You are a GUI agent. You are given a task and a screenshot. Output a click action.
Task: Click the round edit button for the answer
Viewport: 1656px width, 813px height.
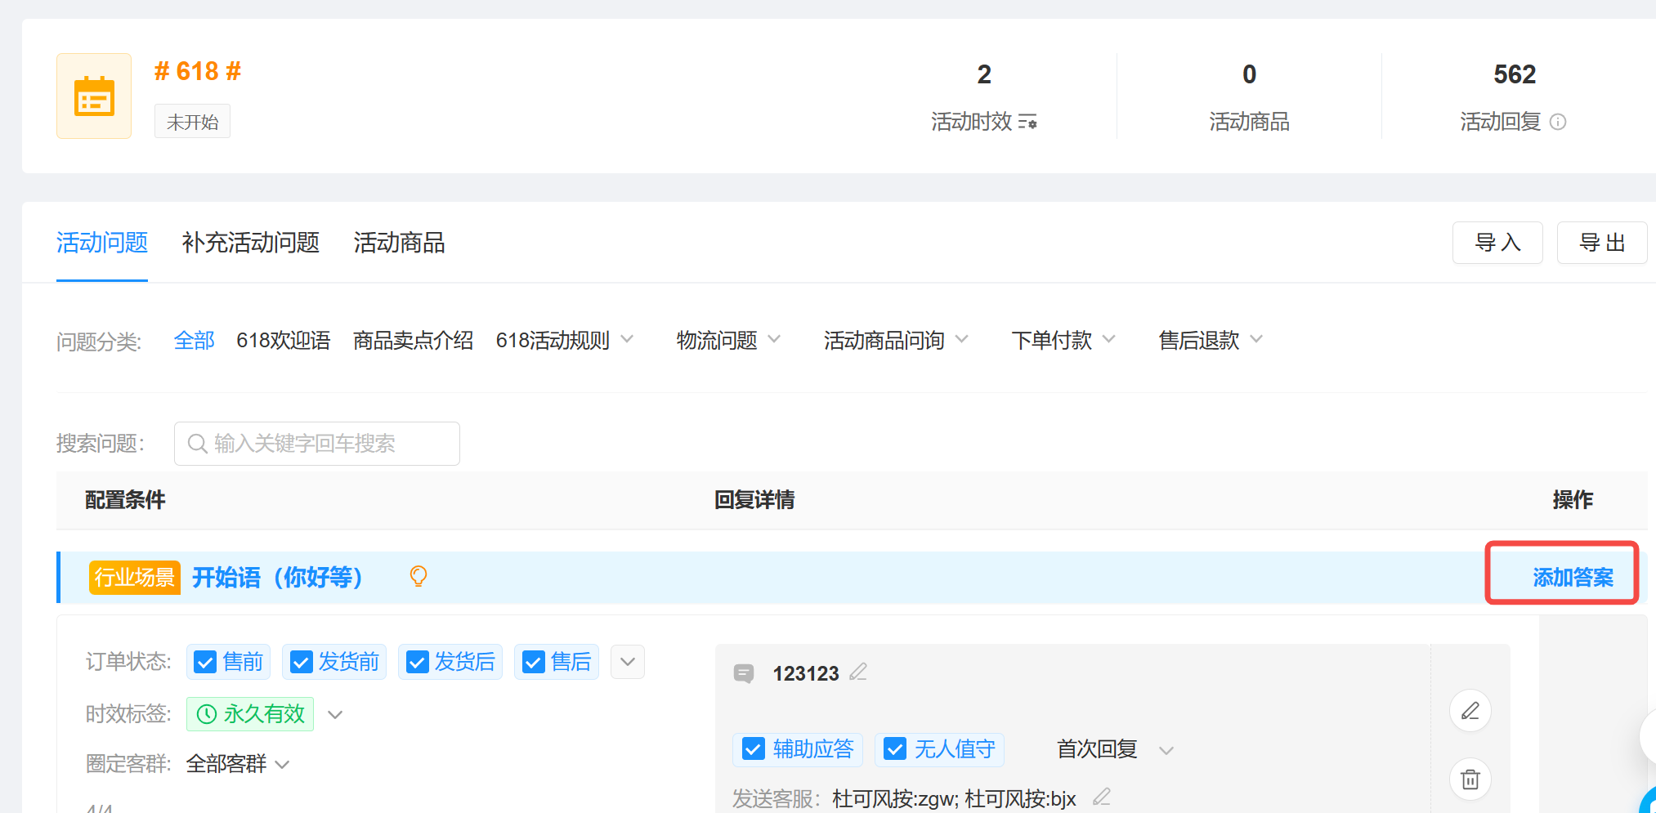[1470, 711]
